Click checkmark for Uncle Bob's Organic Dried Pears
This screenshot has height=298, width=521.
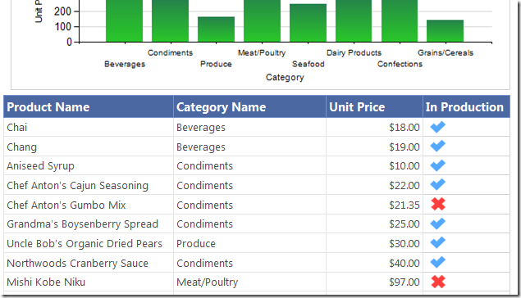pos(437,243)
